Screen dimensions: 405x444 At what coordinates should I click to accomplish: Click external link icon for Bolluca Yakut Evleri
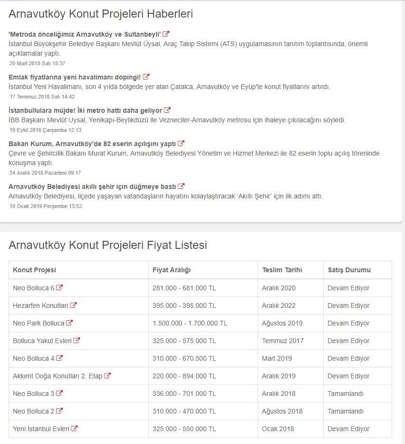click(x=77, y=340)
